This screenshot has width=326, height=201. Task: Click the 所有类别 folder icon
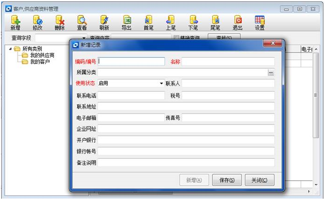pyautogui.click(x=17, y=49)
